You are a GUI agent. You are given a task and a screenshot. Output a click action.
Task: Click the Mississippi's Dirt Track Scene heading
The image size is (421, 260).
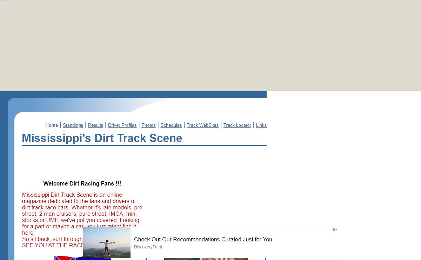click(x=102, y=138)
